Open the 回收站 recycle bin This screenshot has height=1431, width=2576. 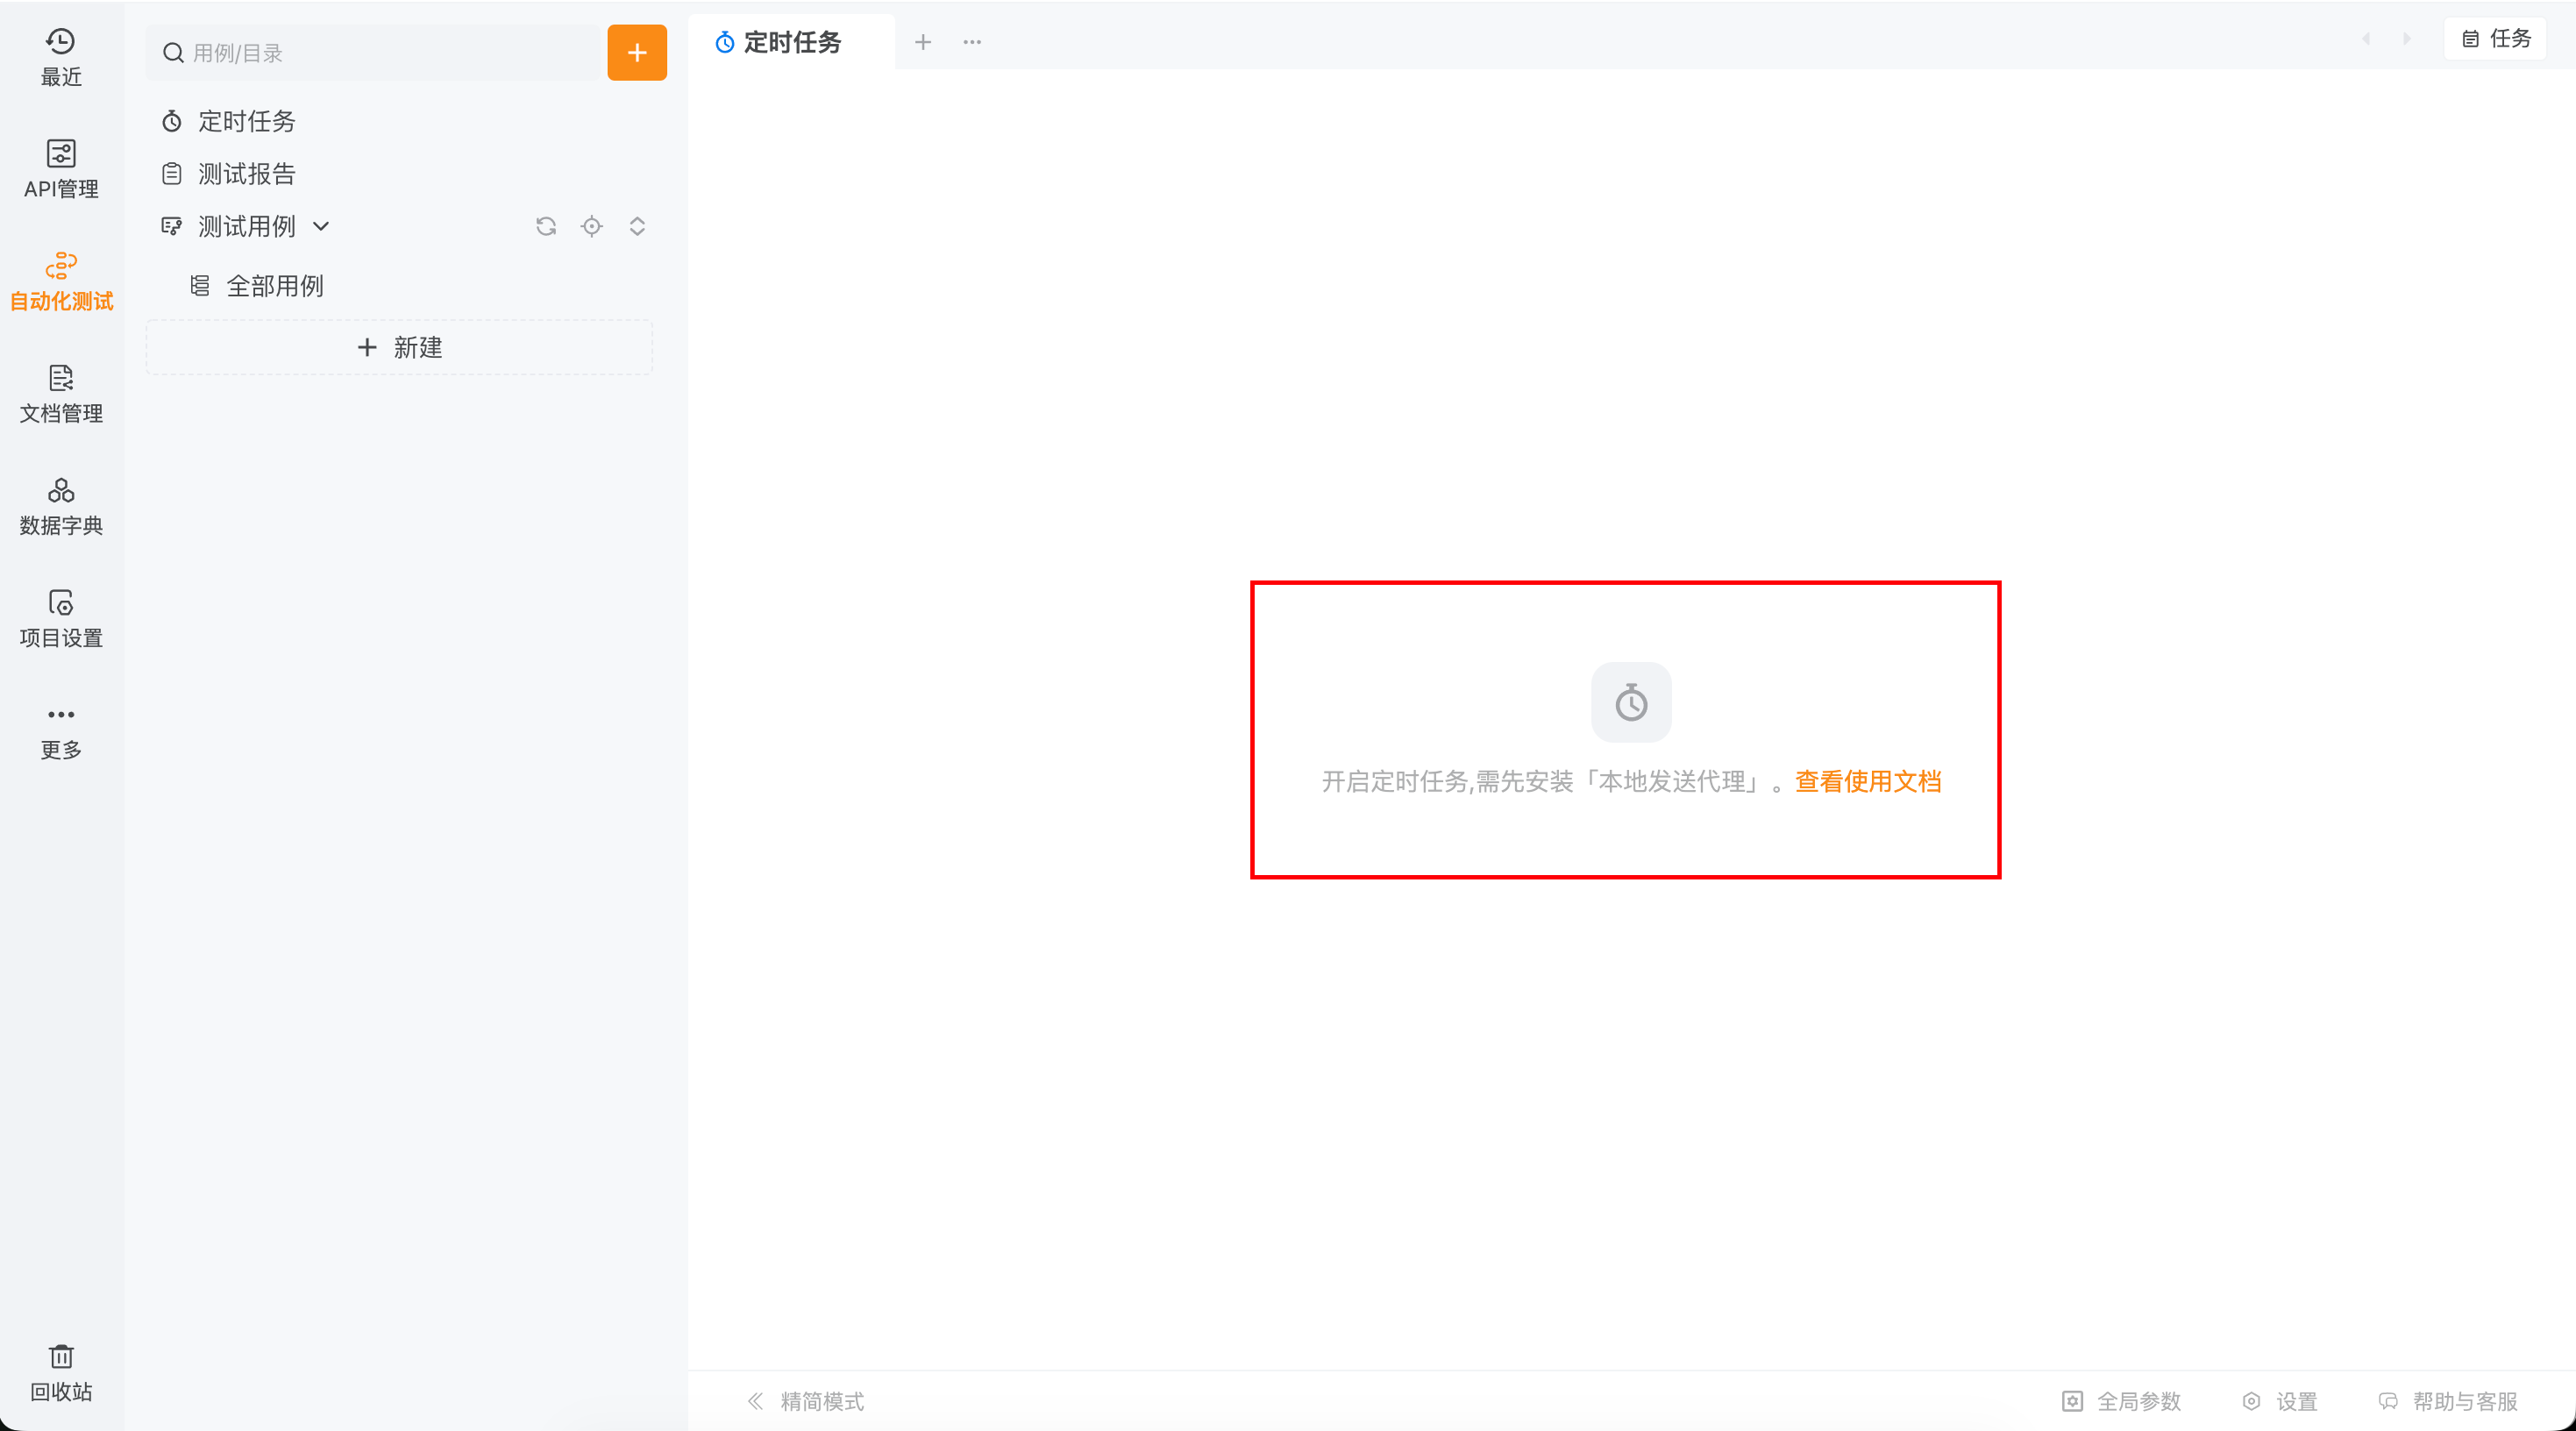click(x=61, y=1372)
